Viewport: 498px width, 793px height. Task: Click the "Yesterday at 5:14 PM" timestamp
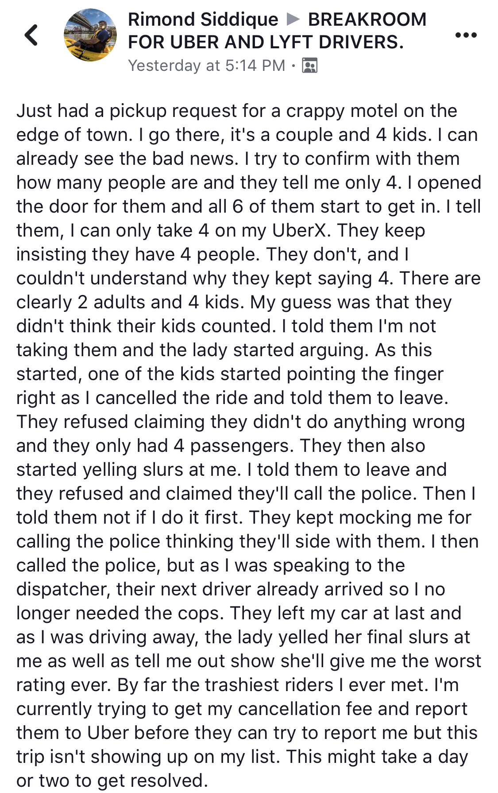(206, 66)
